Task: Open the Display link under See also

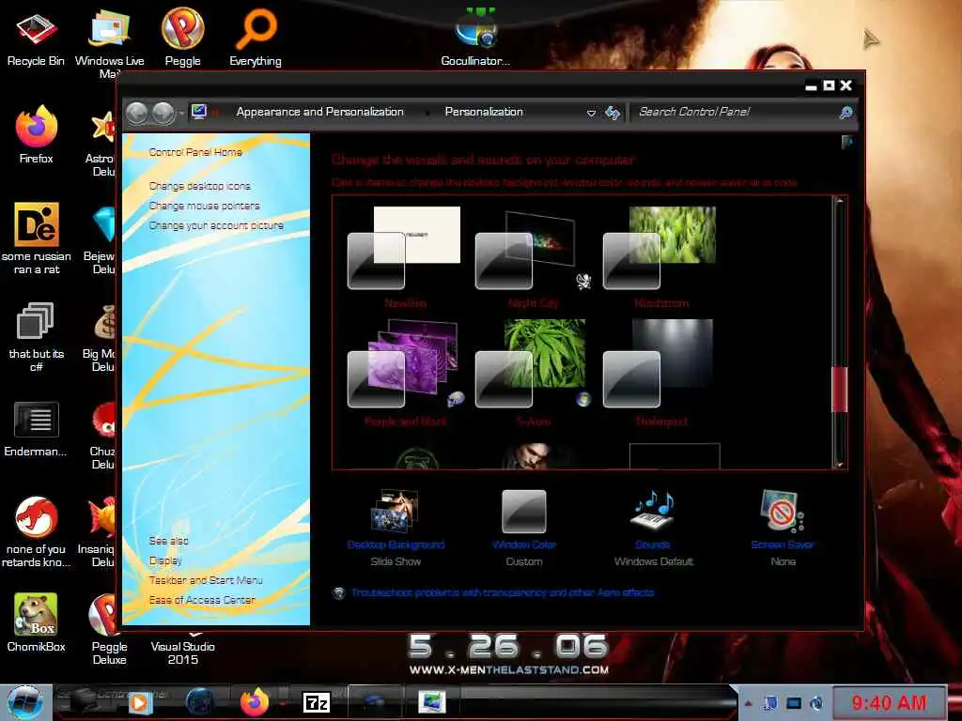Action: click(165, 560)
